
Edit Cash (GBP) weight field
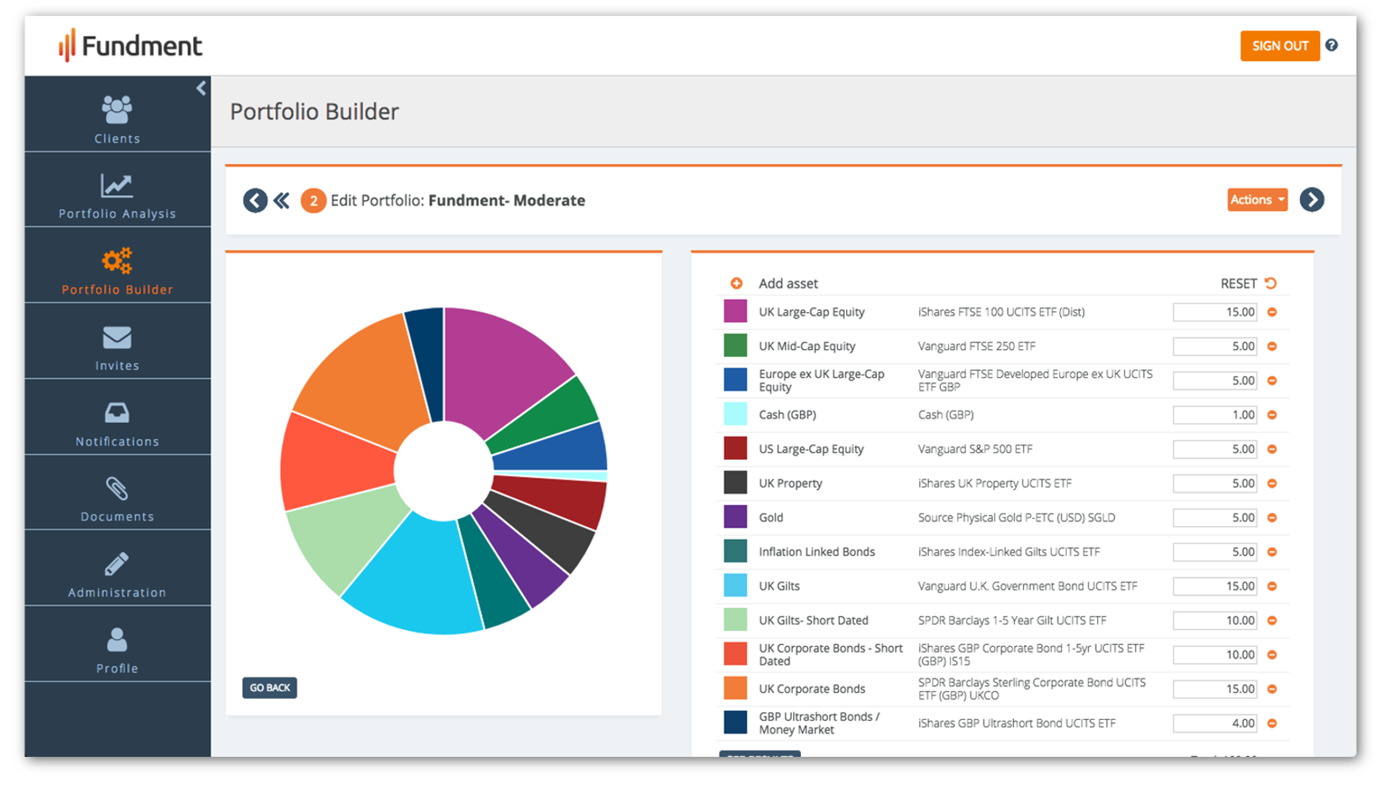[1214, 415]
